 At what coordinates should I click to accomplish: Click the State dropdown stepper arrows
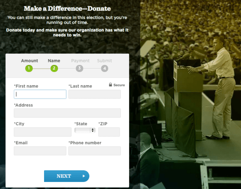coord(93,130)
